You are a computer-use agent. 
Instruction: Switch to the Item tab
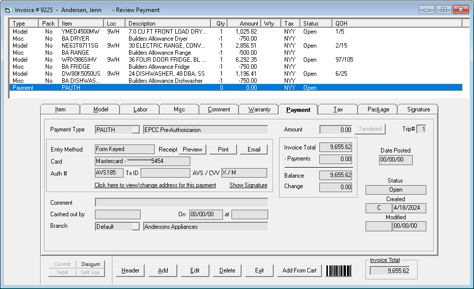click(x=60, y=109)
